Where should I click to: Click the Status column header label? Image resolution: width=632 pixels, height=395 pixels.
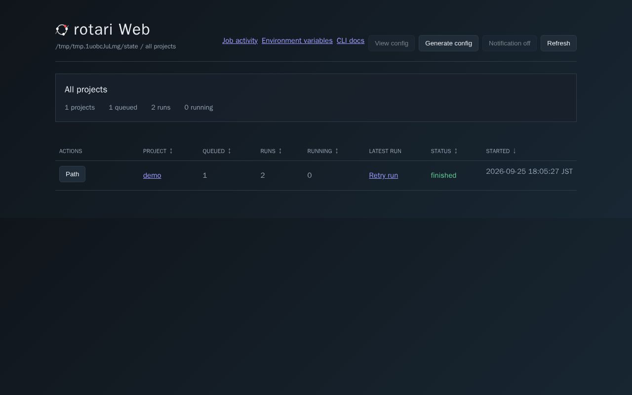(441, 151)
